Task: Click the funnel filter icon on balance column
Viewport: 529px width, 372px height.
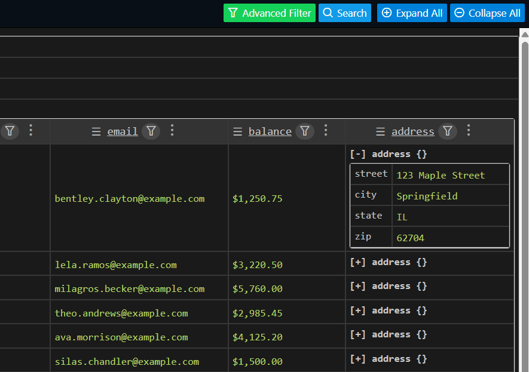Action: [x=305, y=131]
